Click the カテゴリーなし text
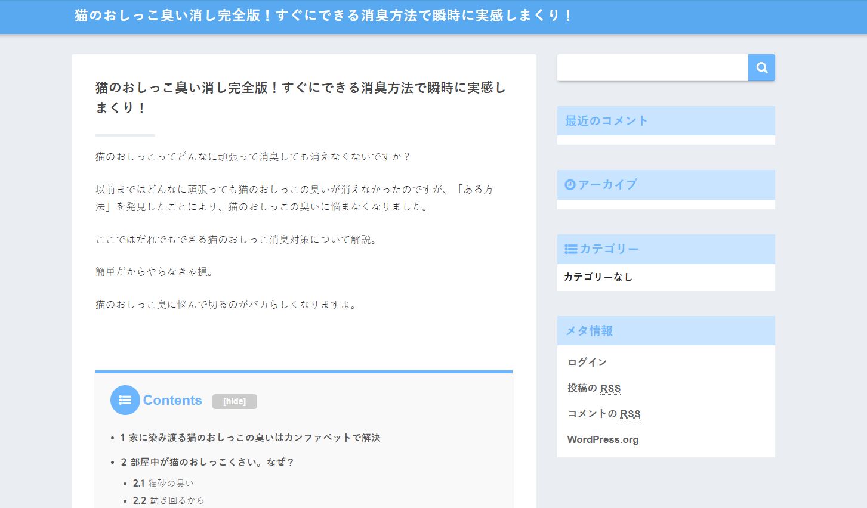This screenshot has width=867, height=508. [598, 277]
